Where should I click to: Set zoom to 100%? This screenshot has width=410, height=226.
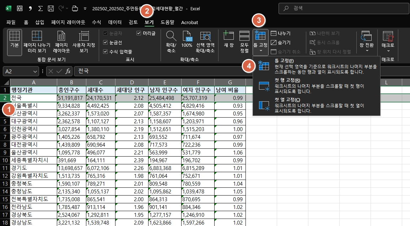pyautogui.click(x=187, y=40)
